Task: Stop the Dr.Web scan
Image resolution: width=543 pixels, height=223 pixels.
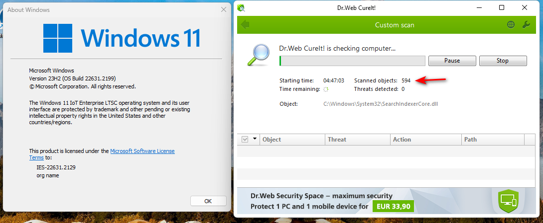Action: pos(503,61)
